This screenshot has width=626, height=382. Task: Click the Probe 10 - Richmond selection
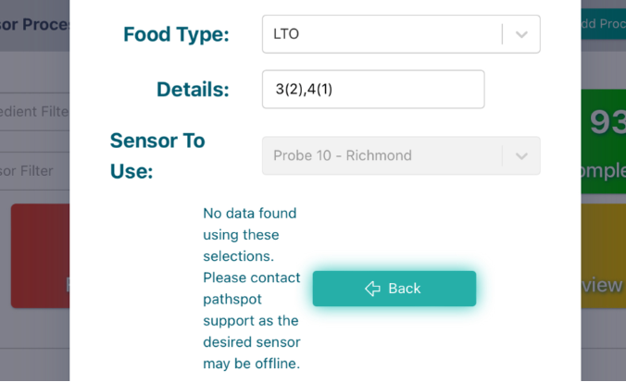click(x=343, y=155)
